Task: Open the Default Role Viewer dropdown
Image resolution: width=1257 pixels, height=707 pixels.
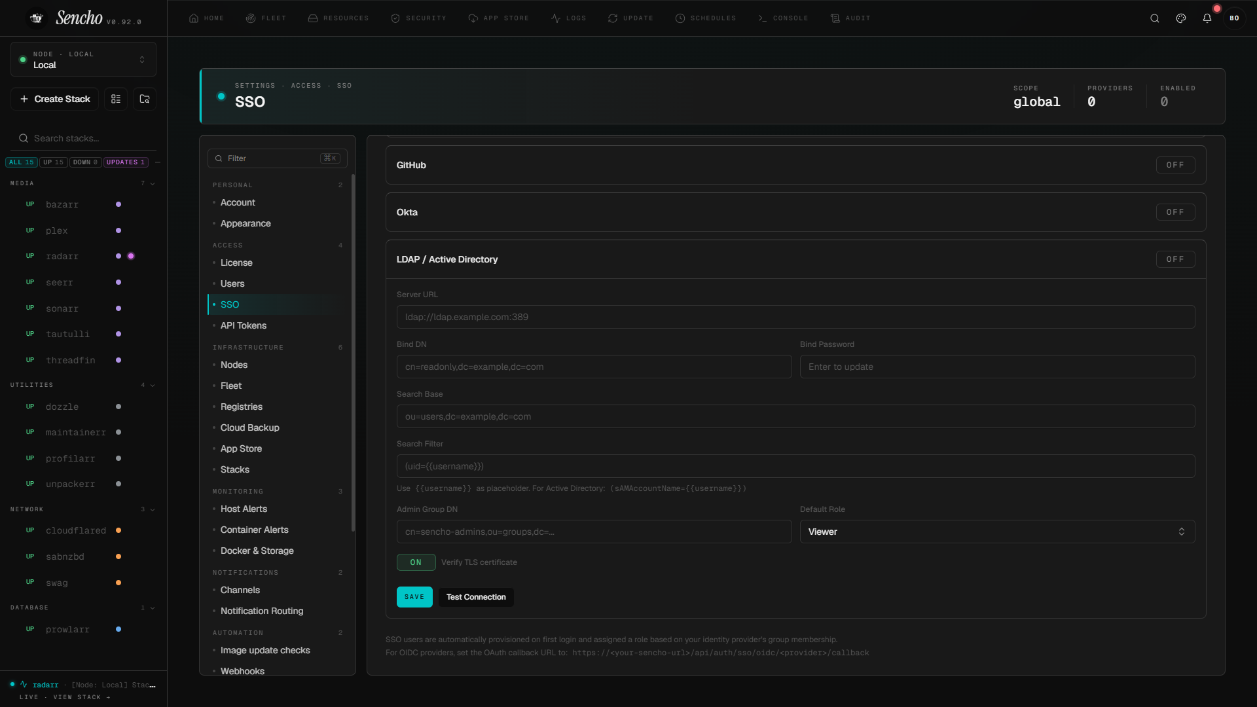Action: click(x=997, y=532)
